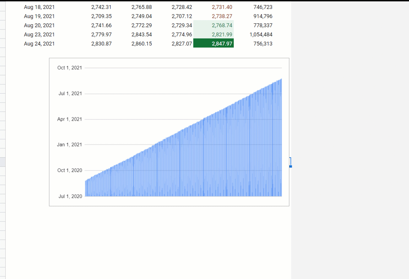Viewport: 409px width, 279px height.
Task: Click the dark green 2,847.97 cell
Action: click(x=213, y=44)
